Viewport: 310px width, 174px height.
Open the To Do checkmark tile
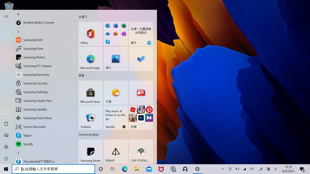141,59
